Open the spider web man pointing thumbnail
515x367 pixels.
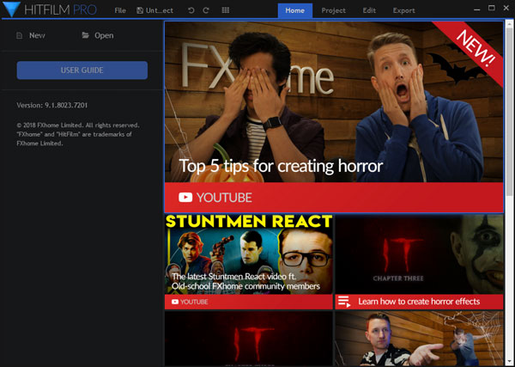click(x=419, y=339)
